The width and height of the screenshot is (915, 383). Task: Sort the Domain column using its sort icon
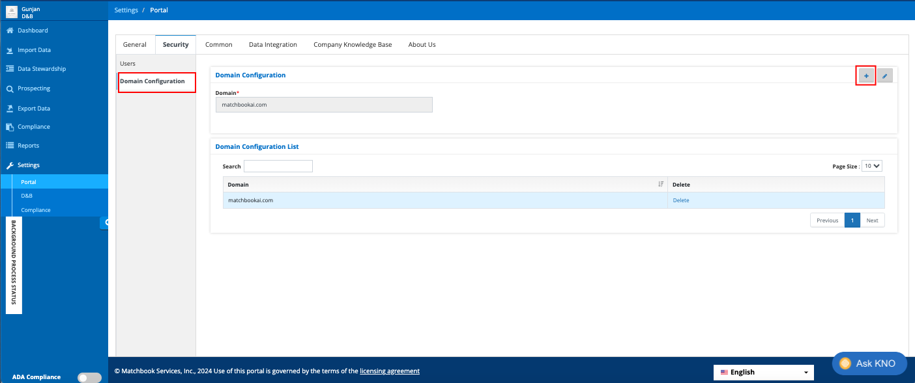point(661,185)
